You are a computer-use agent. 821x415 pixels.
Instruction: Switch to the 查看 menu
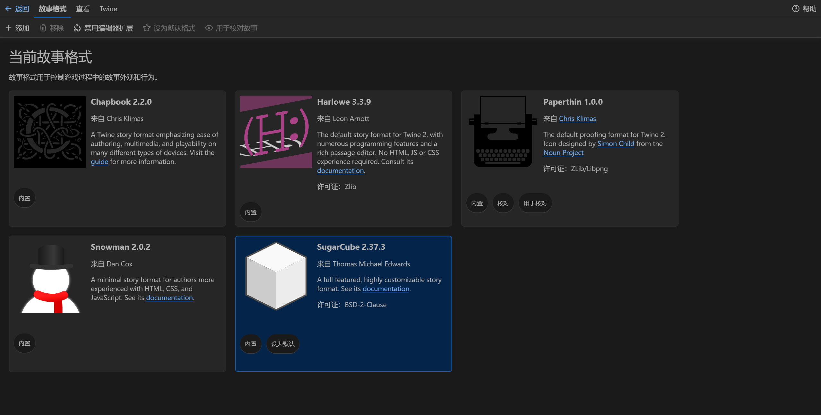click(83, 9)
